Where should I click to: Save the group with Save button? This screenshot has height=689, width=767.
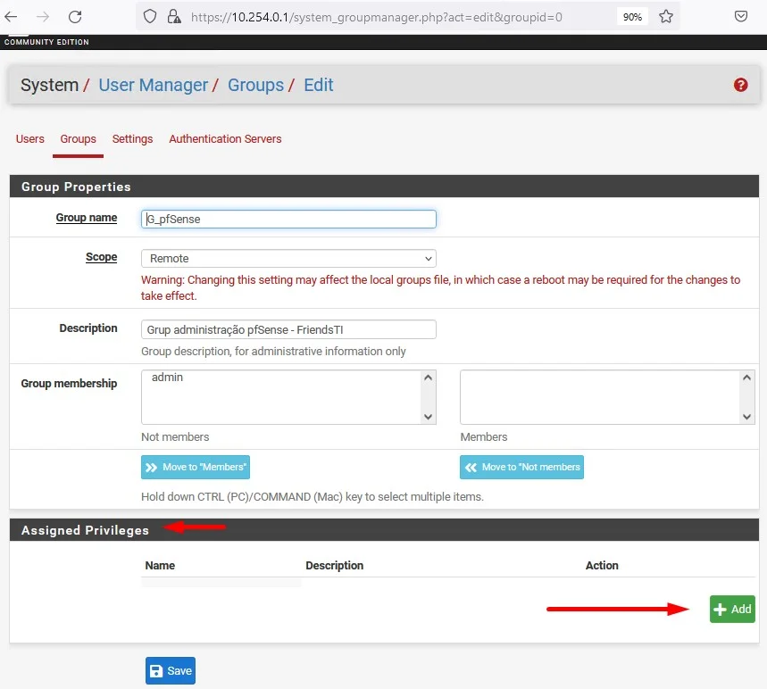tap(170, 671)
